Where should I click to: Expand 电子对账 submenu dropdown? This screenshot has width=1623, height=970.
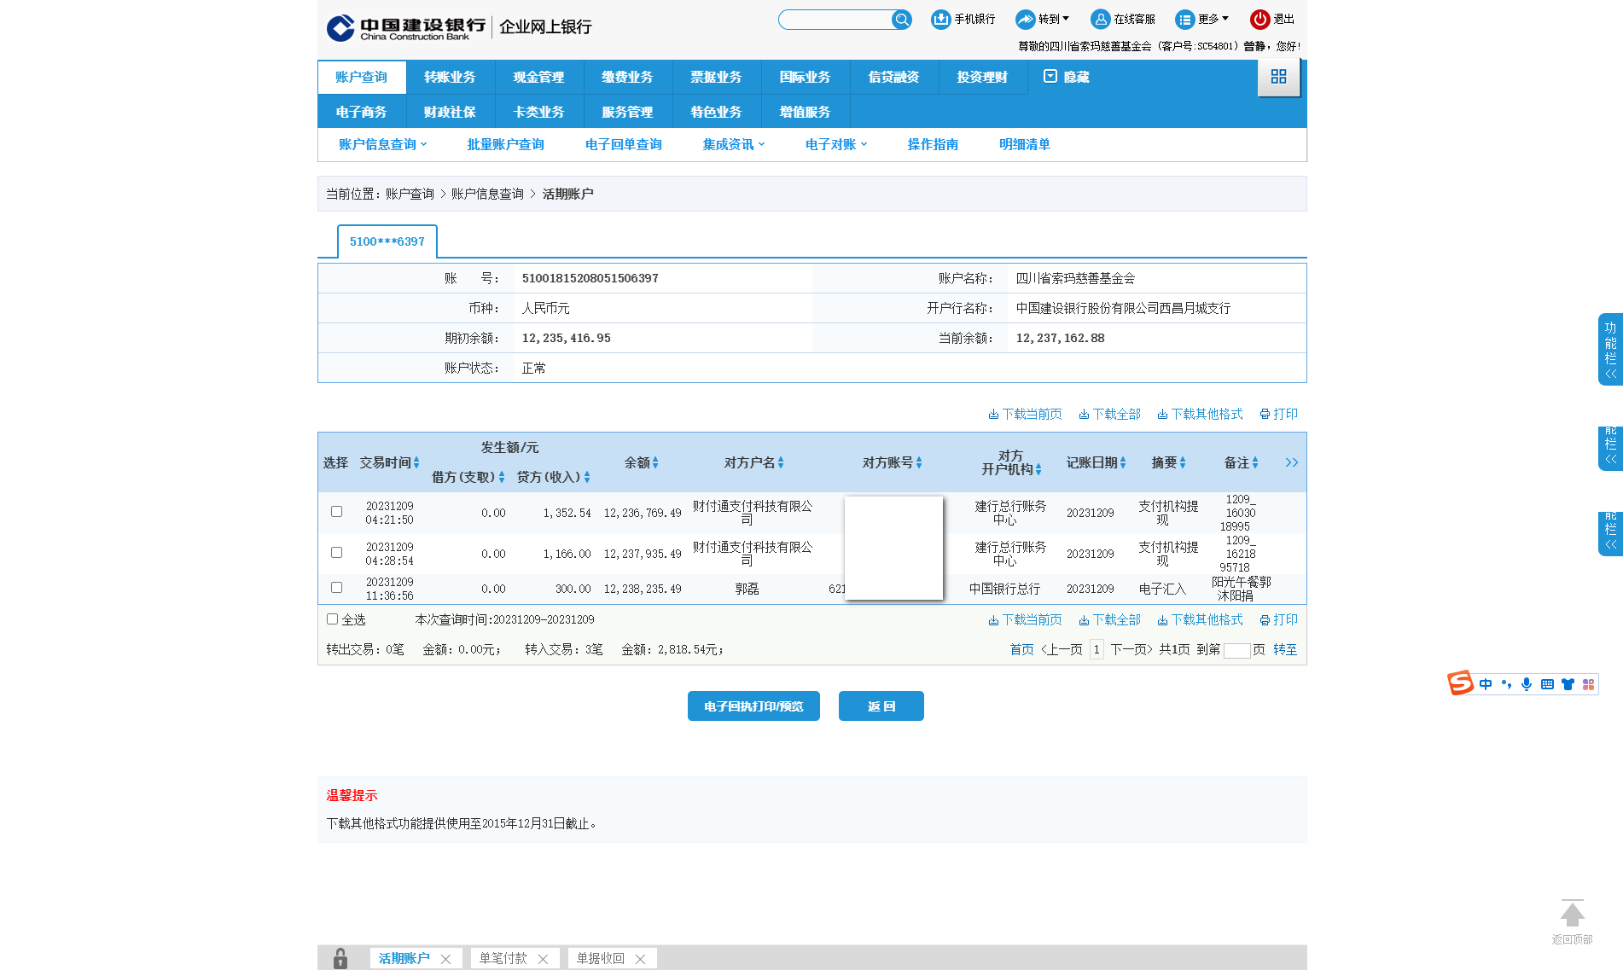(x=864, y=144)
